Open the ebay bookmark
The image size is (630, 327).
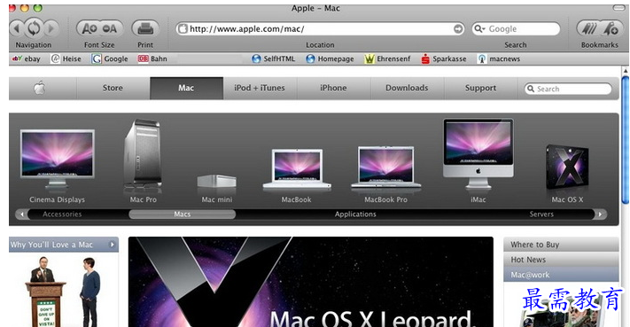tap(27, 58)
